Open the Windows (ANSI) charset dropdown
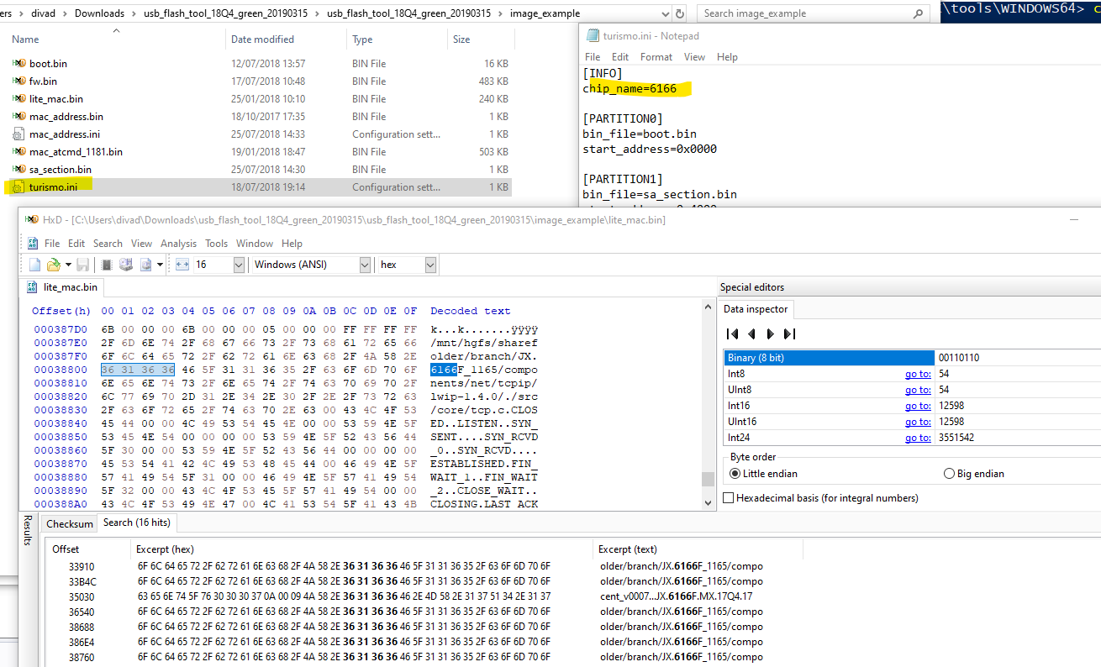Image resolution: width=1101 pixels, height=667 pixels. tap(365, 265)
